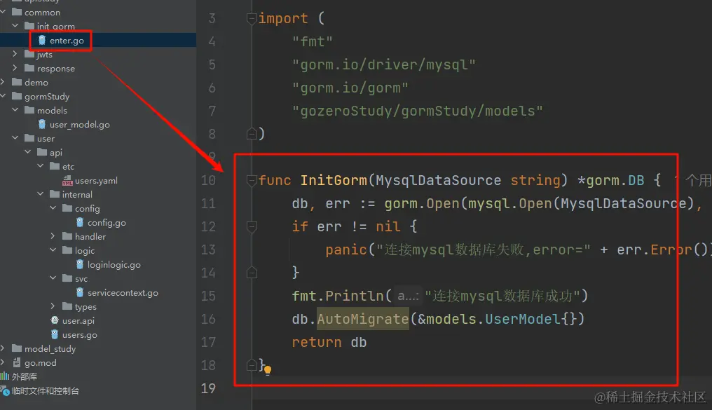The width and height of the screenshot is (712, 410).
Task: Open users.yaml config file
Action: pyautogui.click(x=96, y=180)
